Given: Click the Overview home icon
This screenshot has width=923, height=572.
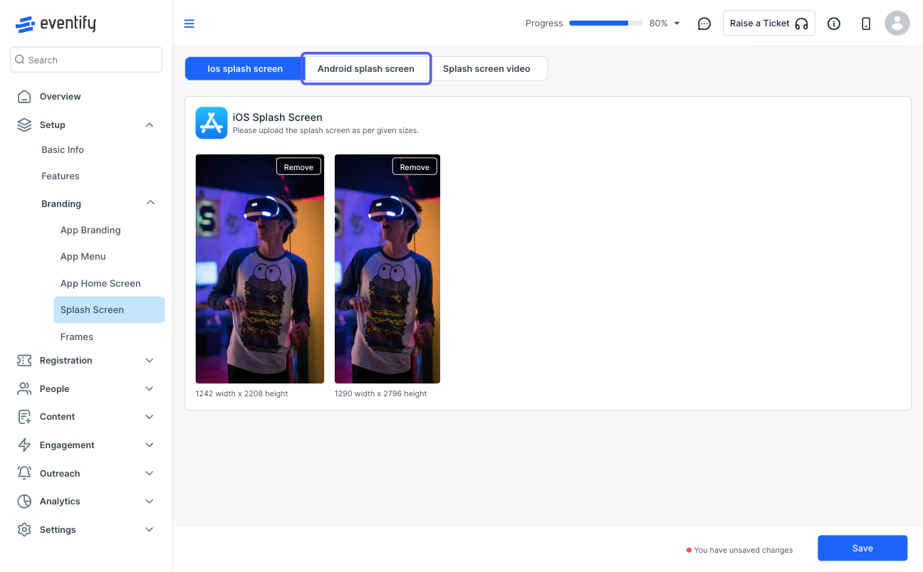Looking at the screenshot, I should point(24,96).
